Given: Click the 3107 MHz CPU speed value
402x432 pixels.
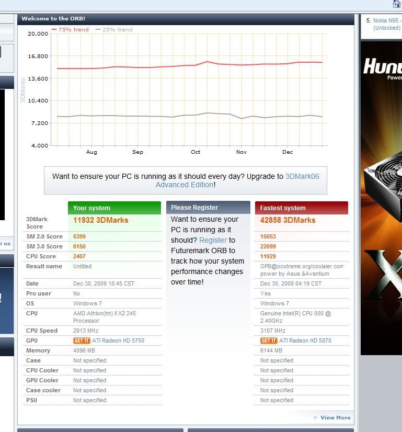Looking at the screenshot, I should [273, 331].
